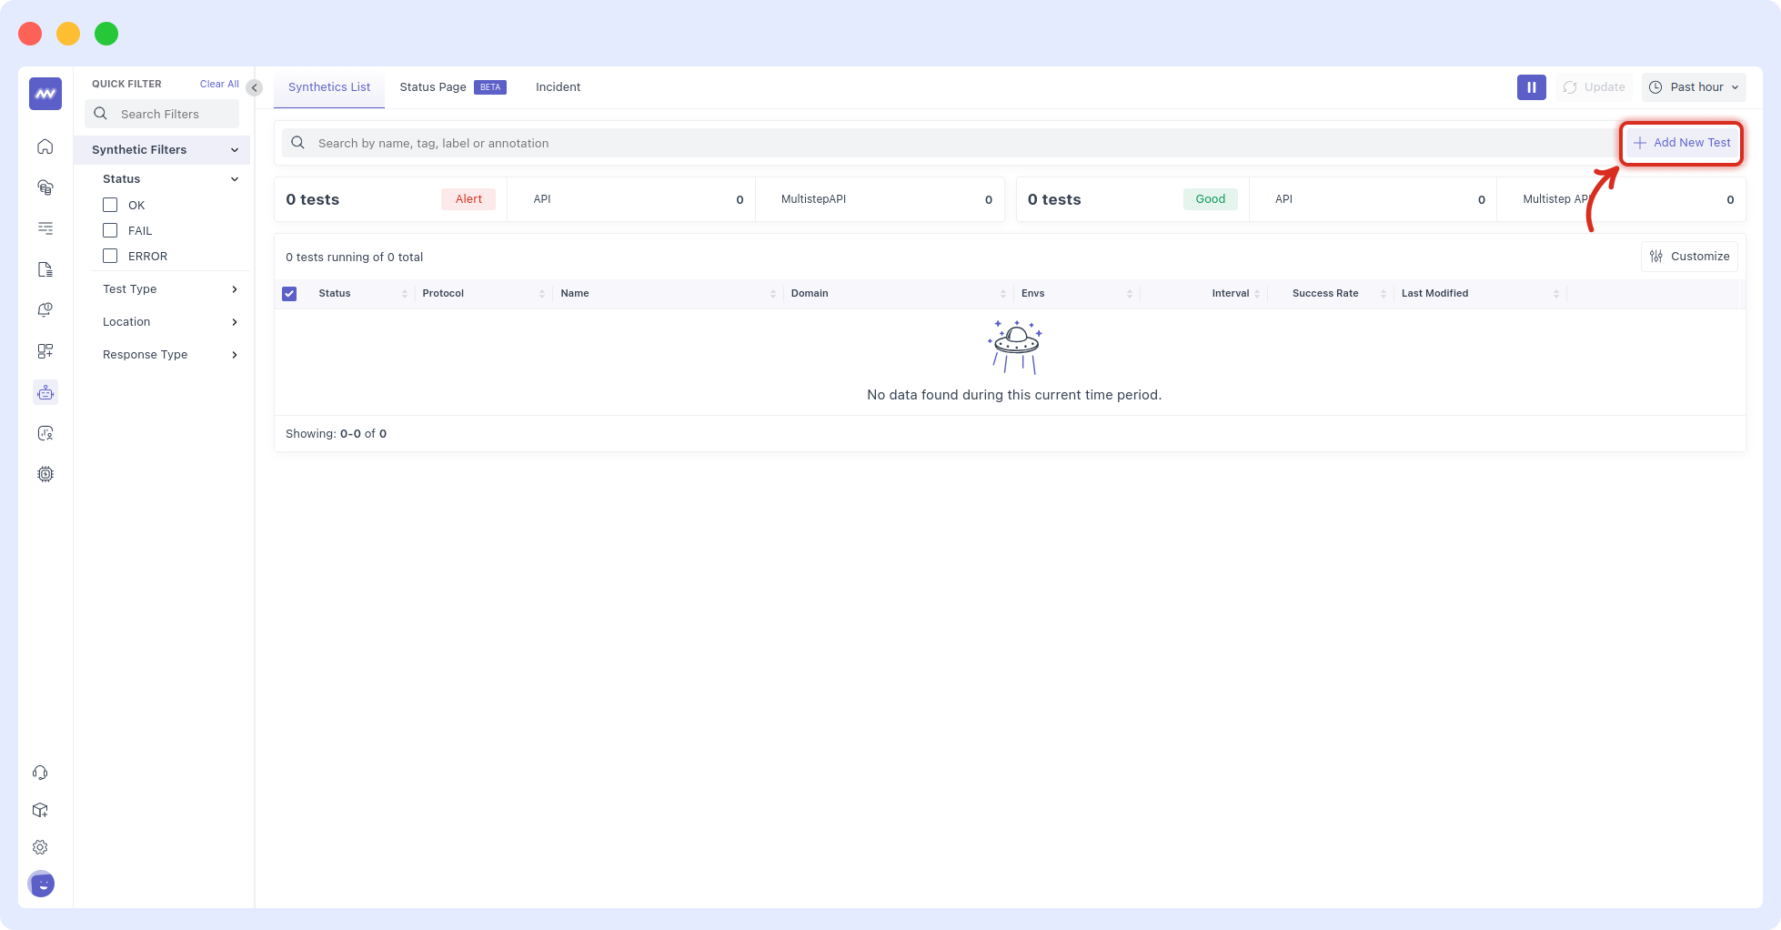Switch to the Status Page tab
1781x930 pixels.
click(x=433, y=87)
